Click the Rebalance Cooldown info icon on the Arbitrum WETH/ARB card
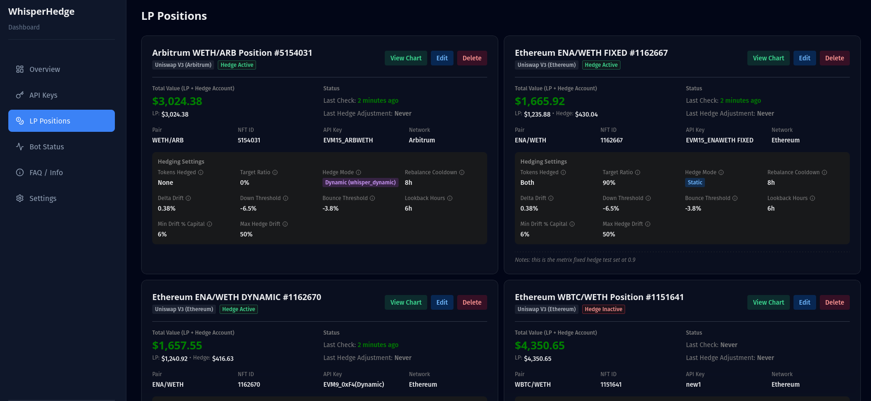This screenshot has width=871, height=401. click(462, 172)
